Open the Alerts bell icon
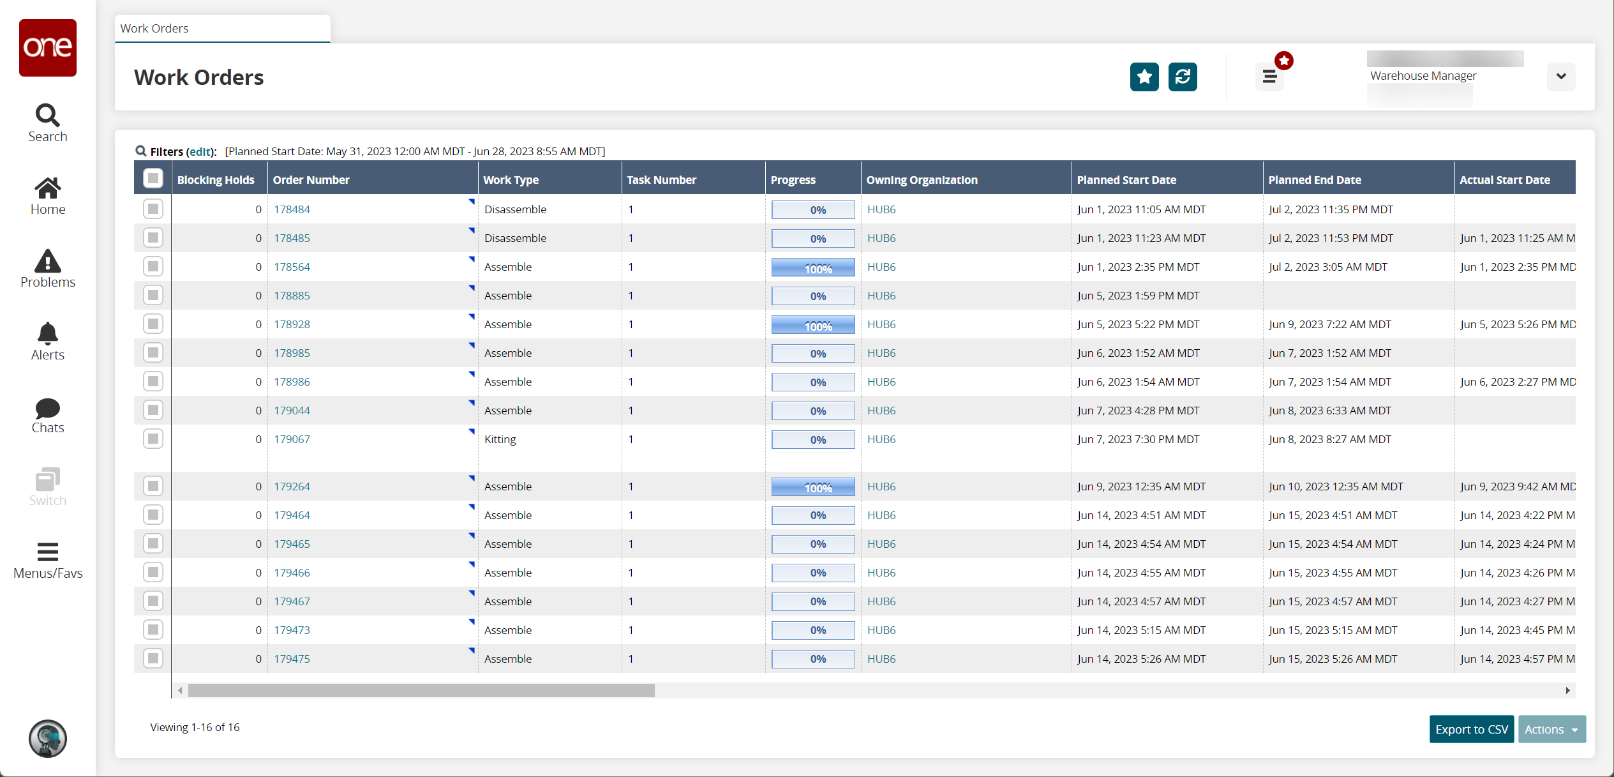The image size is (1614, 777). [x=47, y=342]
